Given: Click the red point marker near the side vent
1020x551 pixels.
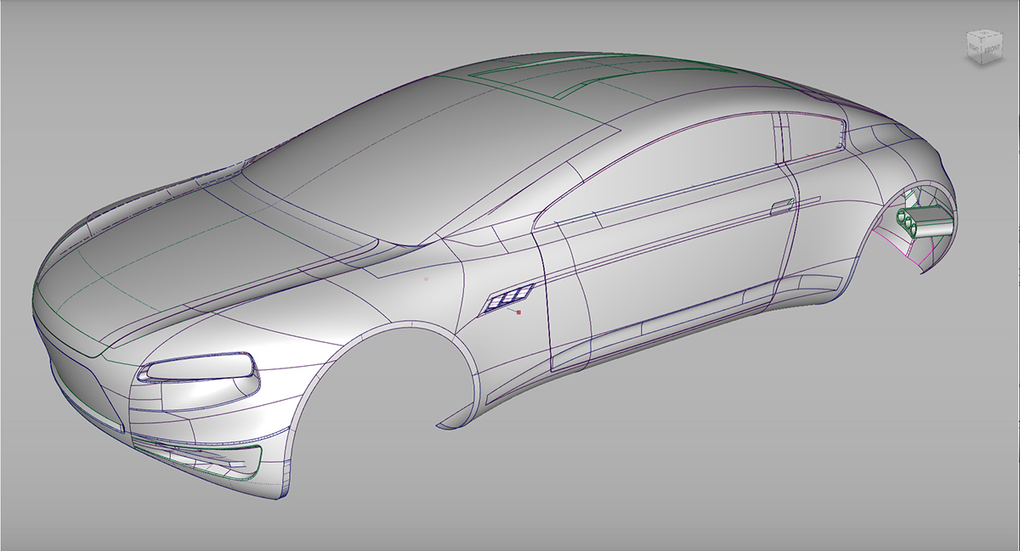Looking at the screenshot, I should tap(519, 313).
